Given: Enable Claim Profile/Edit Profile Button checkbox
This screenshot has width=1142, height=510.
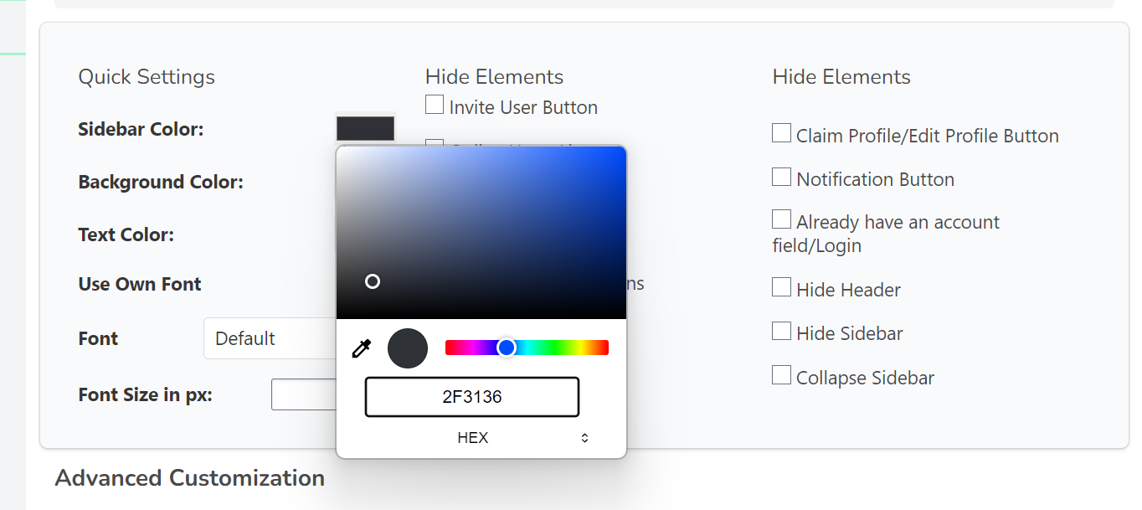Looking at the screenshot, I should 781,133.
